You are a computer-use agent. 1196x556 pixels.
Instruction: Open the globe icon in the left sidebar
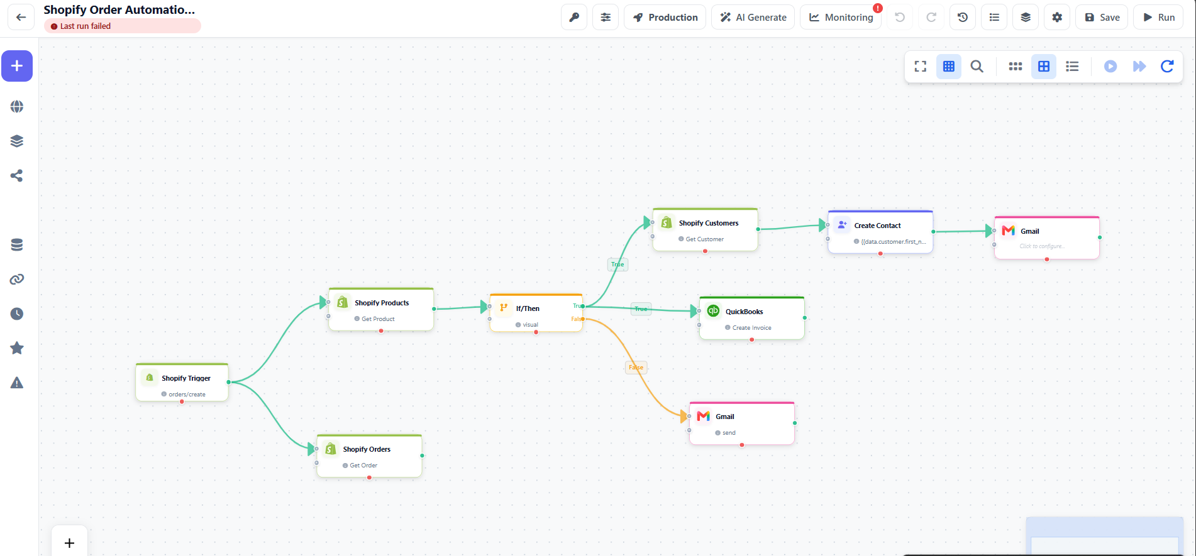tap(17, 107)
